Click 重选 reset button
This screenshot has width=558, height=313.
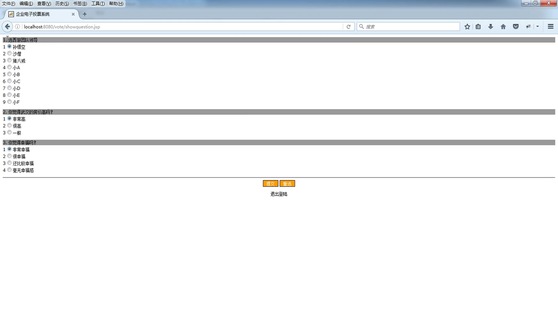287,183
